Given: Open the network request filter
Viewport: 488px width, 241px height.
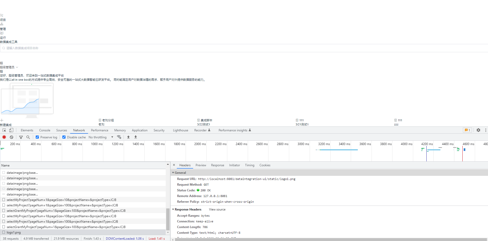Looking at the screenshot, I should 21,137.
